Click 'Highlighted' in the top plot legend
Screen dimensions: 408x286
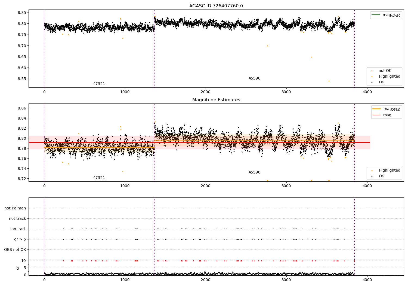coord(386,77)
